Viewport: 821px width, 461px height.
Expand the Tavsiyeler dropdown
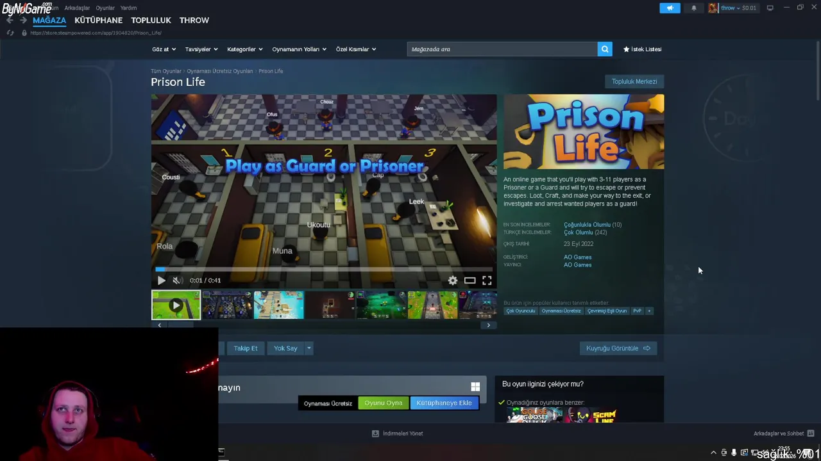(x=201, y=49)
